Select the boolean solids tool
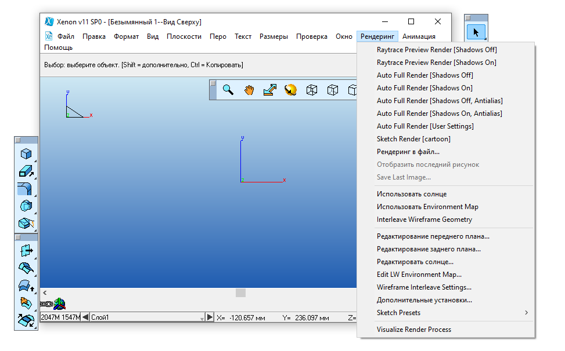 [26, 206]
